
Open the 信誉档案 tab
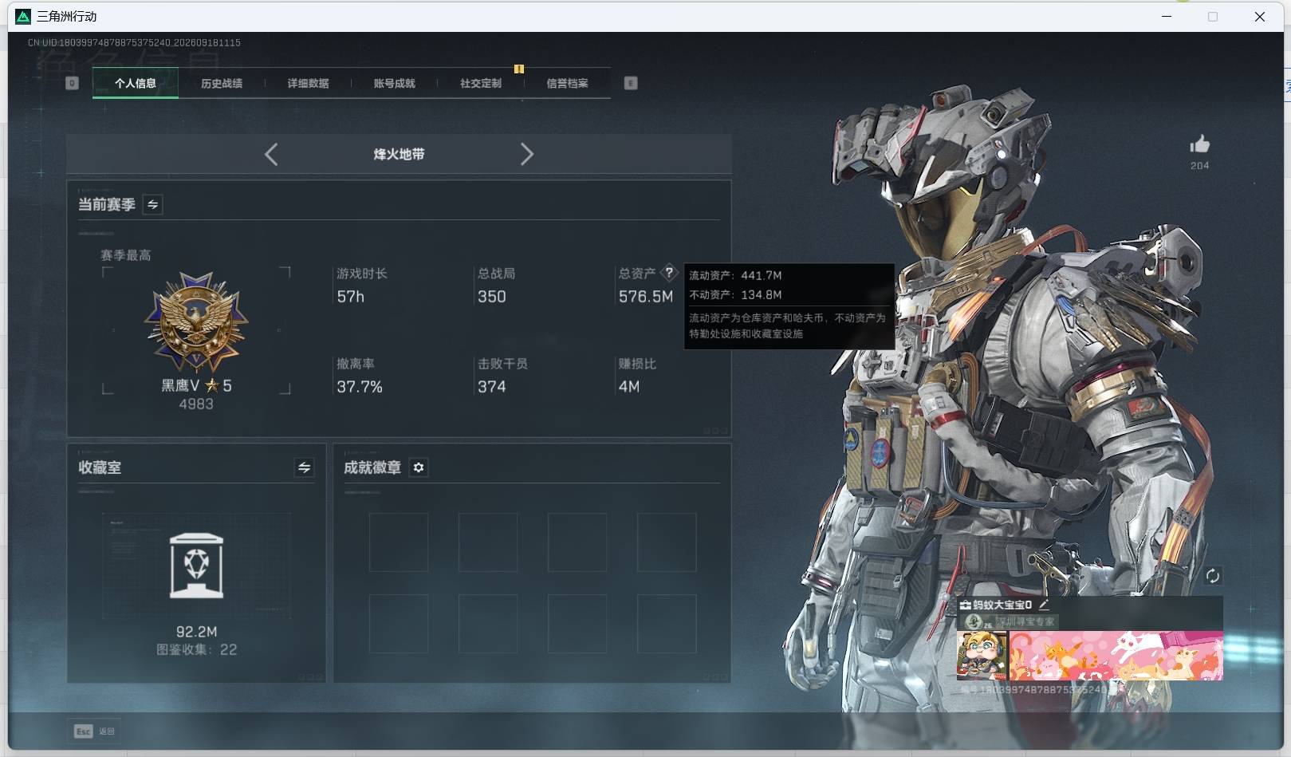point(567,83)
